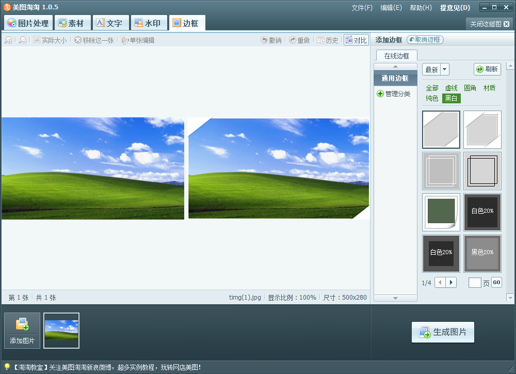Viewport: 516px width, 374px height.
Task: Click the 美图淘淘 app logo icon
Action: tap(7, 7)
